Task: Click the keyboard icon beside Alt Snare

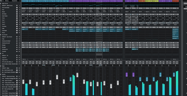Action: click(17, 14)
